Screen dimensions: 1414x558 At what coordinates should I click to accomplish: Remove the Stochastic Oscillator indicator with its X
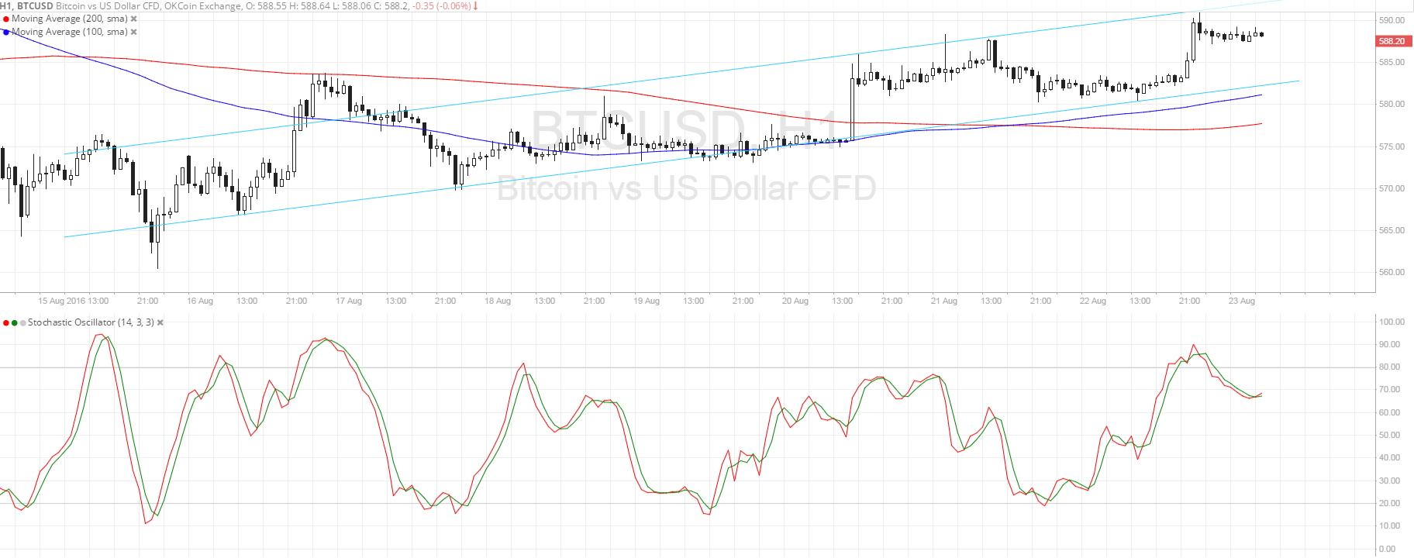coord(160,322)
